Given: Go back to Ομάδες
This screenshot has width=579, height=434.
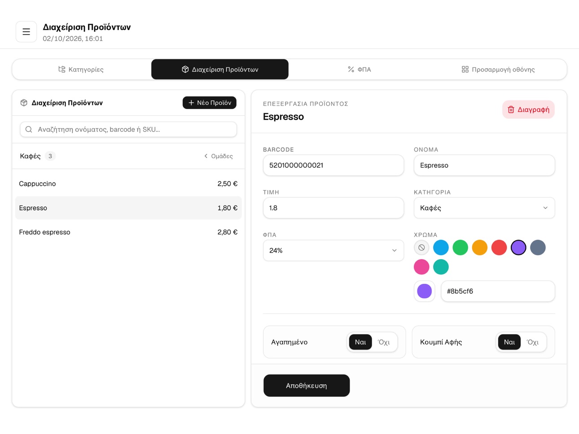Looking at the screenshot, I should tap(219, 156).
